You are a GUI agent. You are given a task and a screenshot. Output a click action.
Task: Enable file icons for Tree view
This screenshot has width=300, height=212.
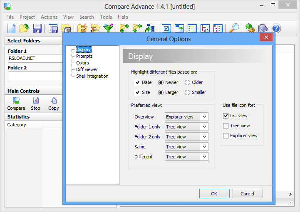[x=226, y=126]
